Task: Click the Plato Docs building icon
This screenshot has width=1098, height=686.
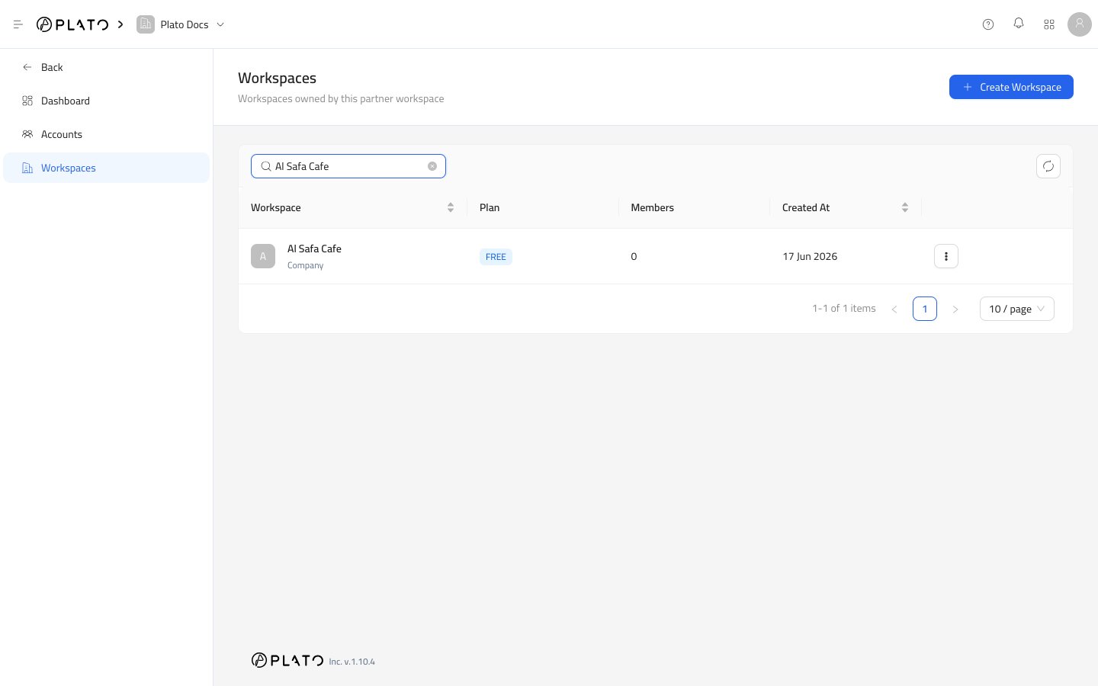Action: (x=146, y=24)
